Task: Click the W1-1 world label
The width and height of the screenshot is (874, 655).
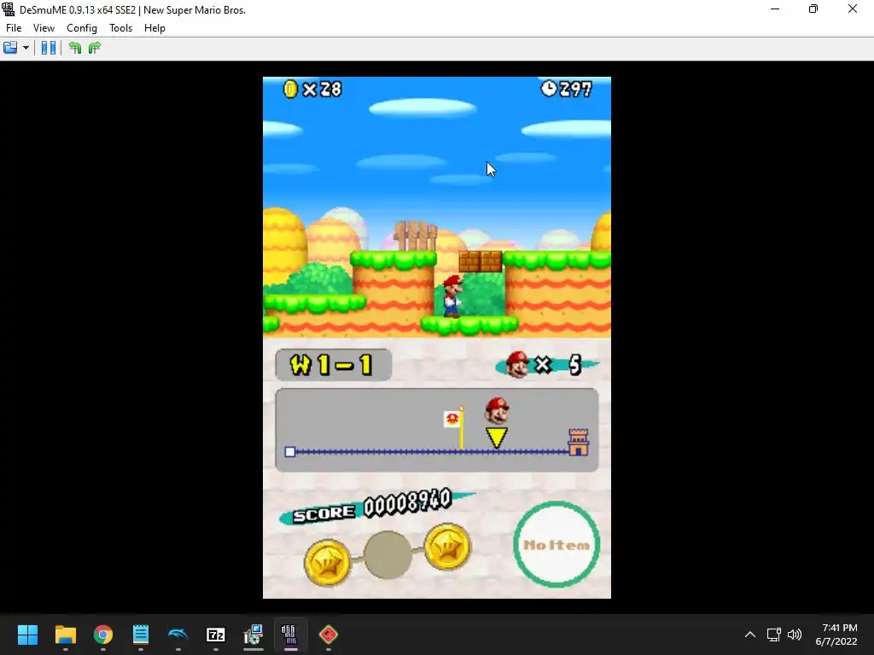Action: pos(333,365)
